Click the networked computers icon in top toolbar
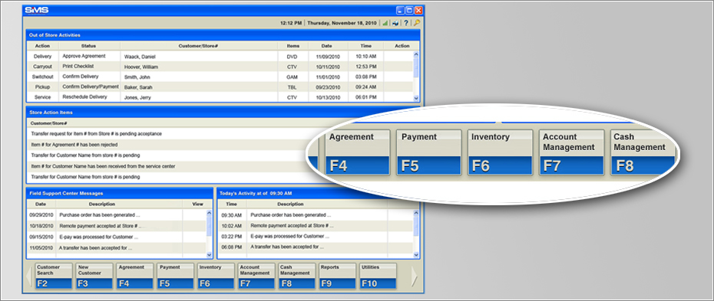Viewport: 714px width, 301px height. [395, 23]
